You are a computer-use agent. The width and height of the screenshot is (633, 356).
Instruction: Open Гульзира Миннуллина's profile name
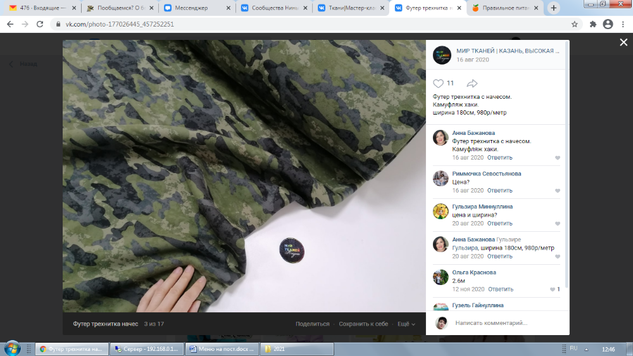pyautogui.click(x=482, y=207)
